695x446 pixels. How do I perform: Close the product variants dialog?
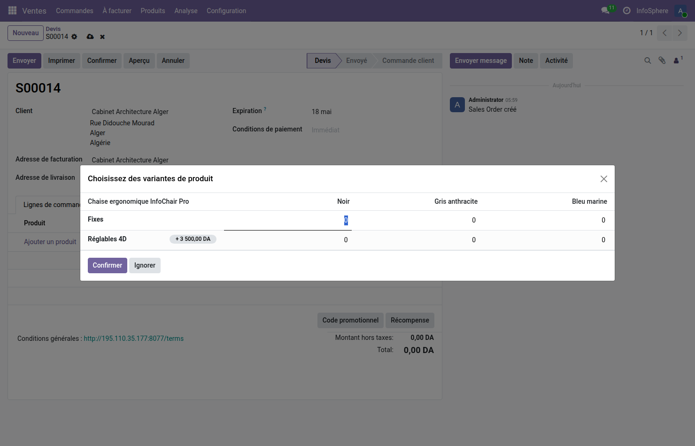(603, 179)
